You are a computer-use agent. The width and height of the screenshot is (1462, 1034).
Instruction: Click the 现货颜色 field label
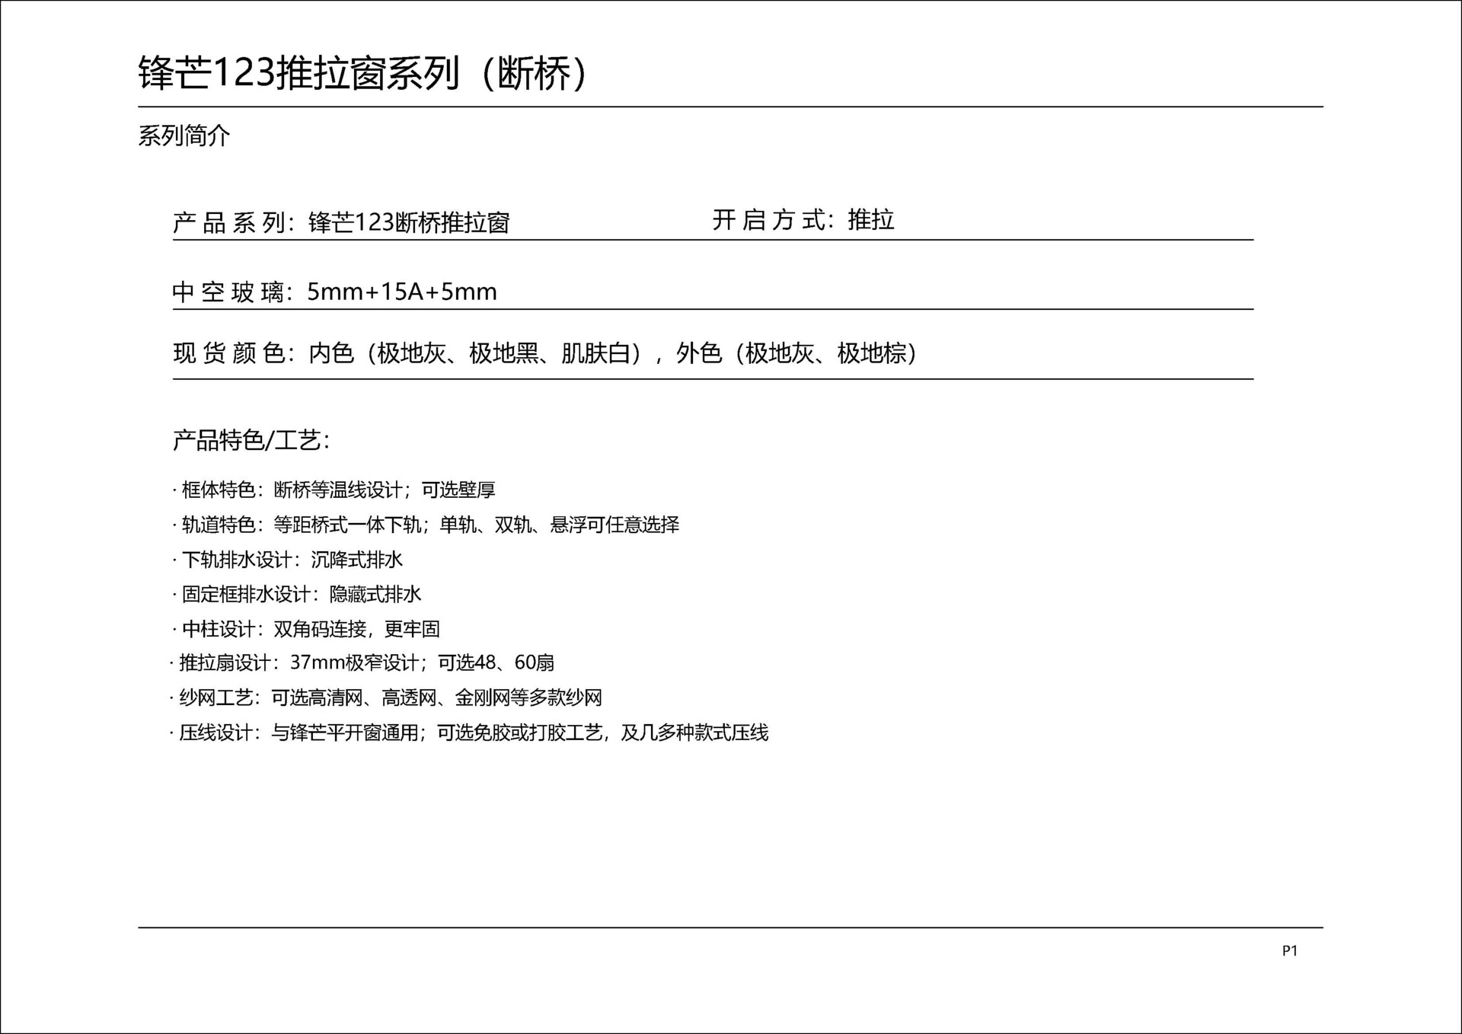(228, 353)
